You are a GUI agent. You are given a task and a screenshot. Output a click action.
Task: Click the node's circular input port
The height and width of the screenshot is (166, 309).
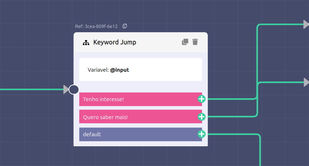tap(74, 89)
